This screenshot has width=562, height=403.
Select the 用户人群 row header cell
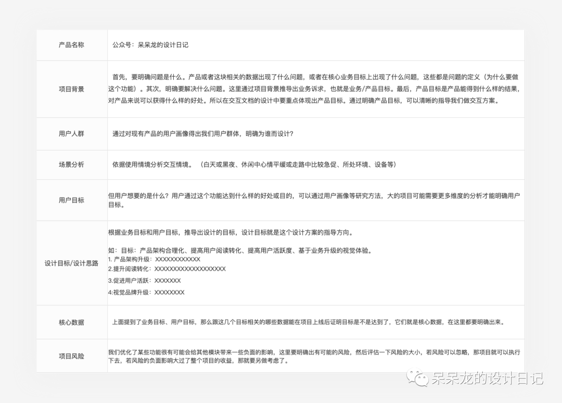point(71,133)
